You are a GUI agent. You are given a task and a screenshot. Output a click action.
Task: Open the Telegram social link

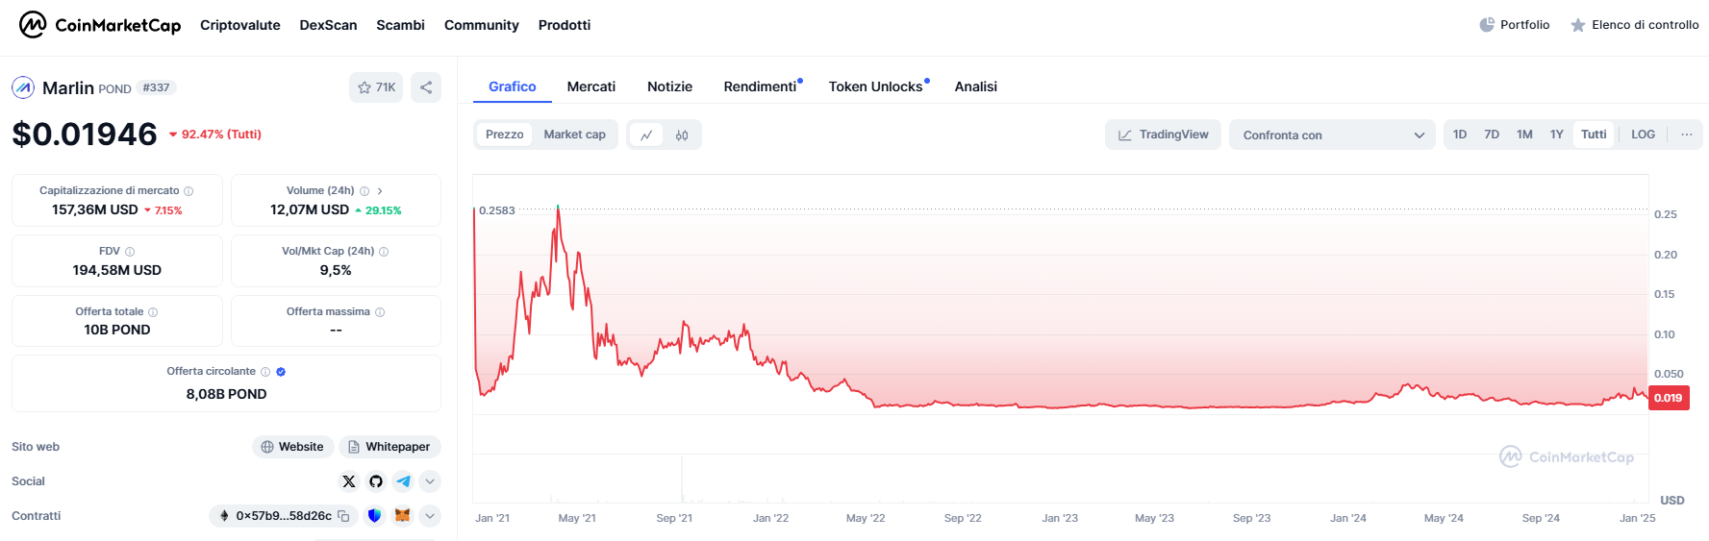pyautogui.click(x=403, y=481)
